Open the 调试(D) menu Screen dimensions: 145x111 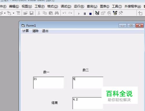tap(66, 6)
